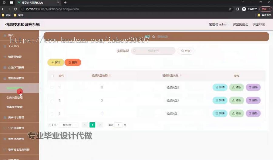Click the 首页 breadcrumb link
The image size is (273, 160).
pyautogui.click(x=147, y=37)
